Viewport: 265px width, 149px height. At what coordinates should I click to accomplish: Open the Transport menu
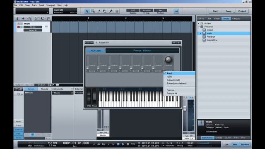(51, 5)
